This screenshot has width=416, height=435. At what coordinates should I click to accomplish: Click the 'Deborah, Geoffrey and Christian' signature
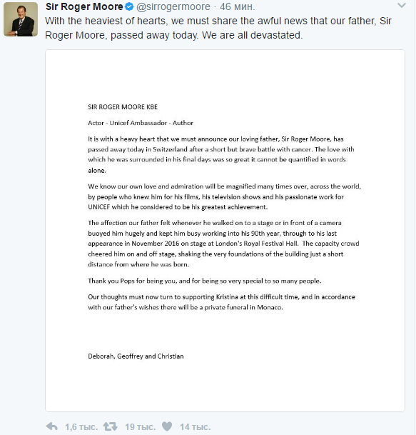pyautogui.click(x=136, y=356)
